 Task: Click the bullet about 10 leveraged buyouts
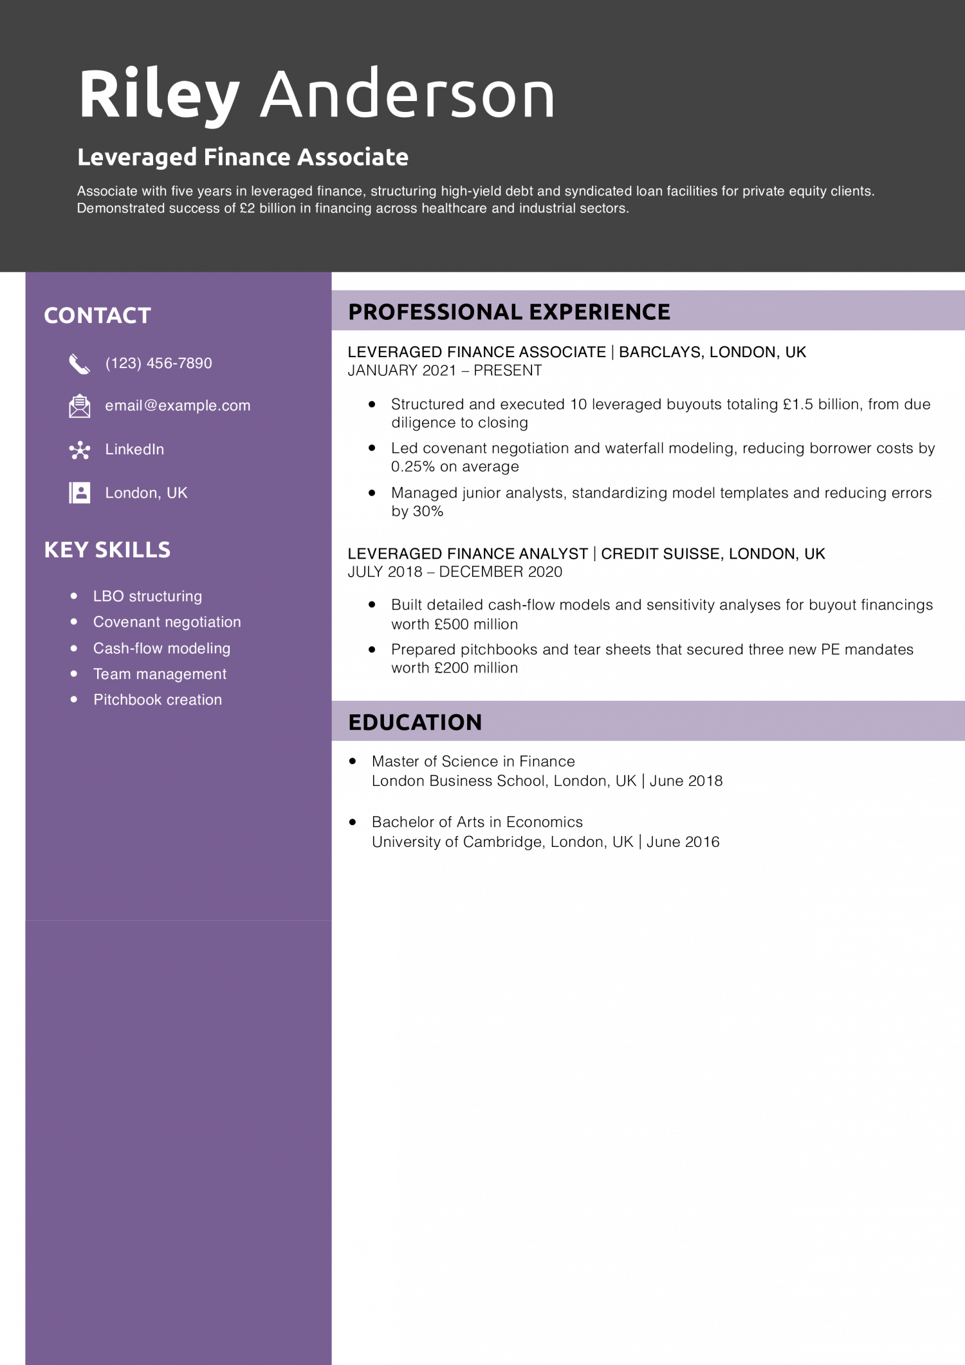click(661, 413)
